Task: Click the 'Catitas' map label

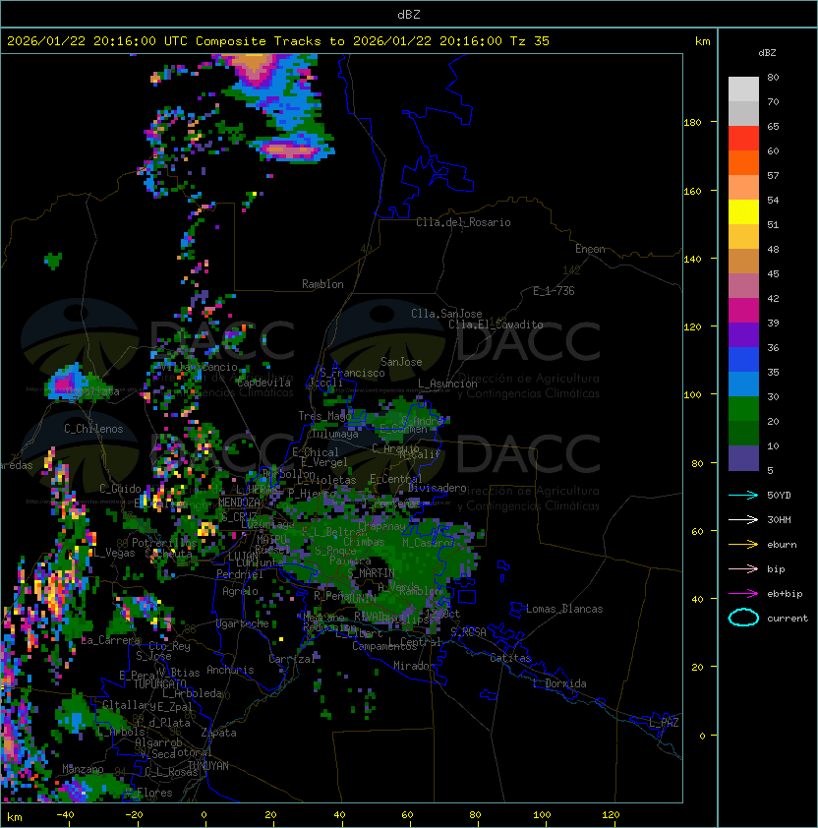Action: coord(510,658)
